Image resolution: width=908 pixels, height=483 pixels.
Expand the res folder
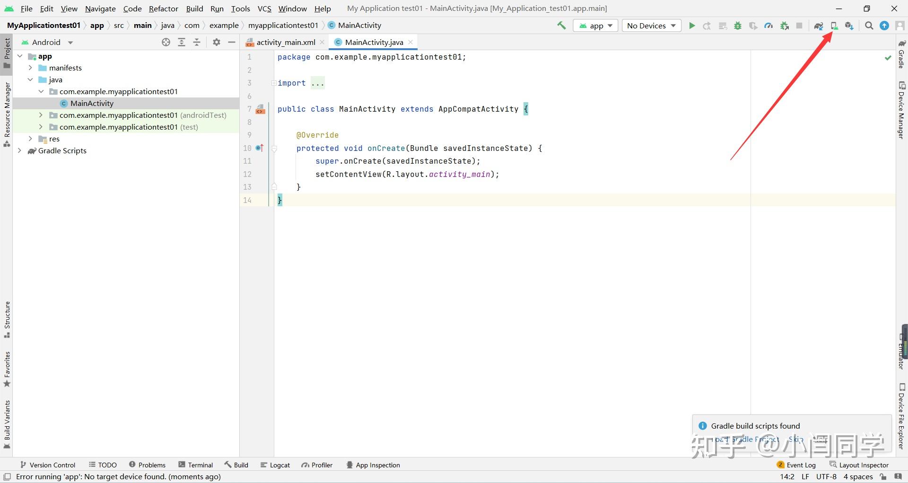[30, 139]
